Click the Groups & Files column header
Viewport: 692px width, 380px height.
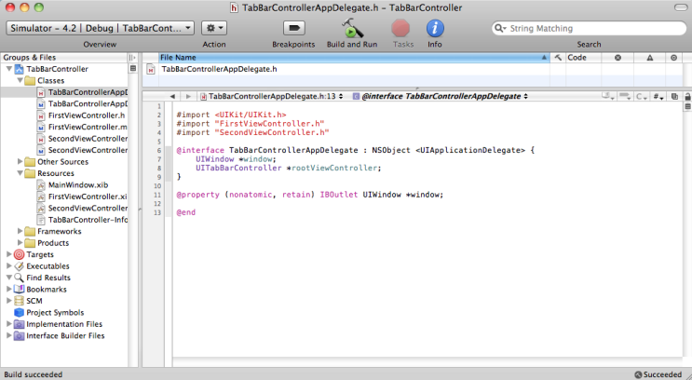pos(64,58)
